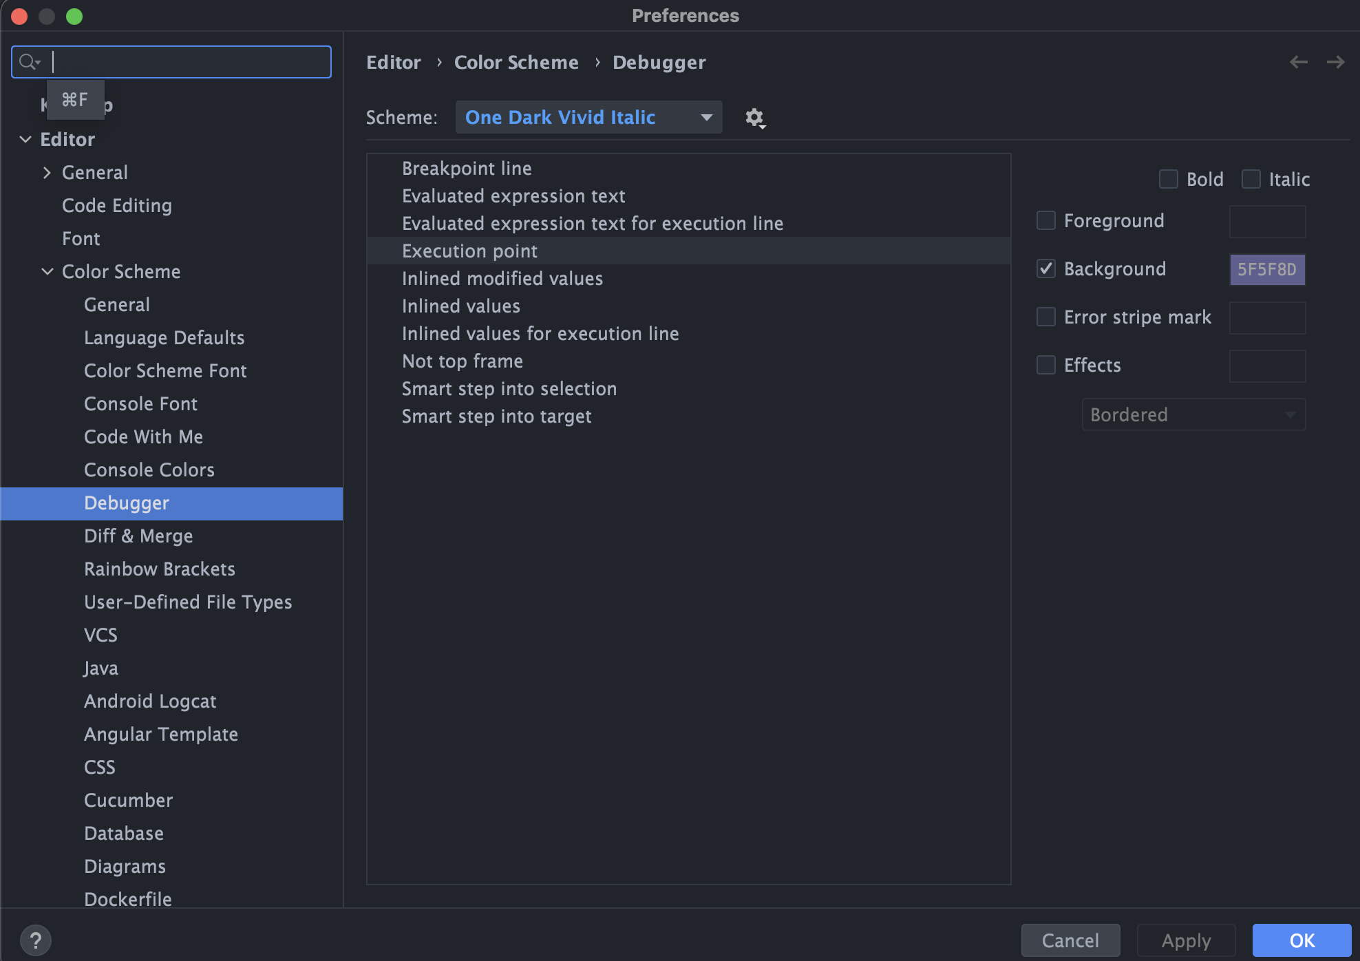Click the search magnifier in the search field
1360x961 pixels.
[x=28, y=61]
